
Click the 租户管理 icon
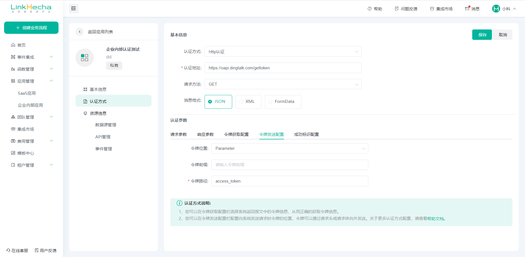coord(13,165)
